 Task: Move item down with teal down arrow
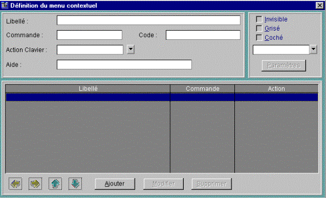coord(75,183)
